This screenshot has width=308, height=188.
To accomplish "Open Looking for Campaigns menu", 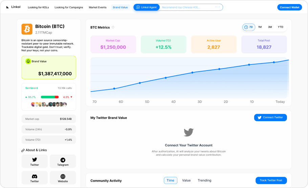I will (x=69, y=7).
